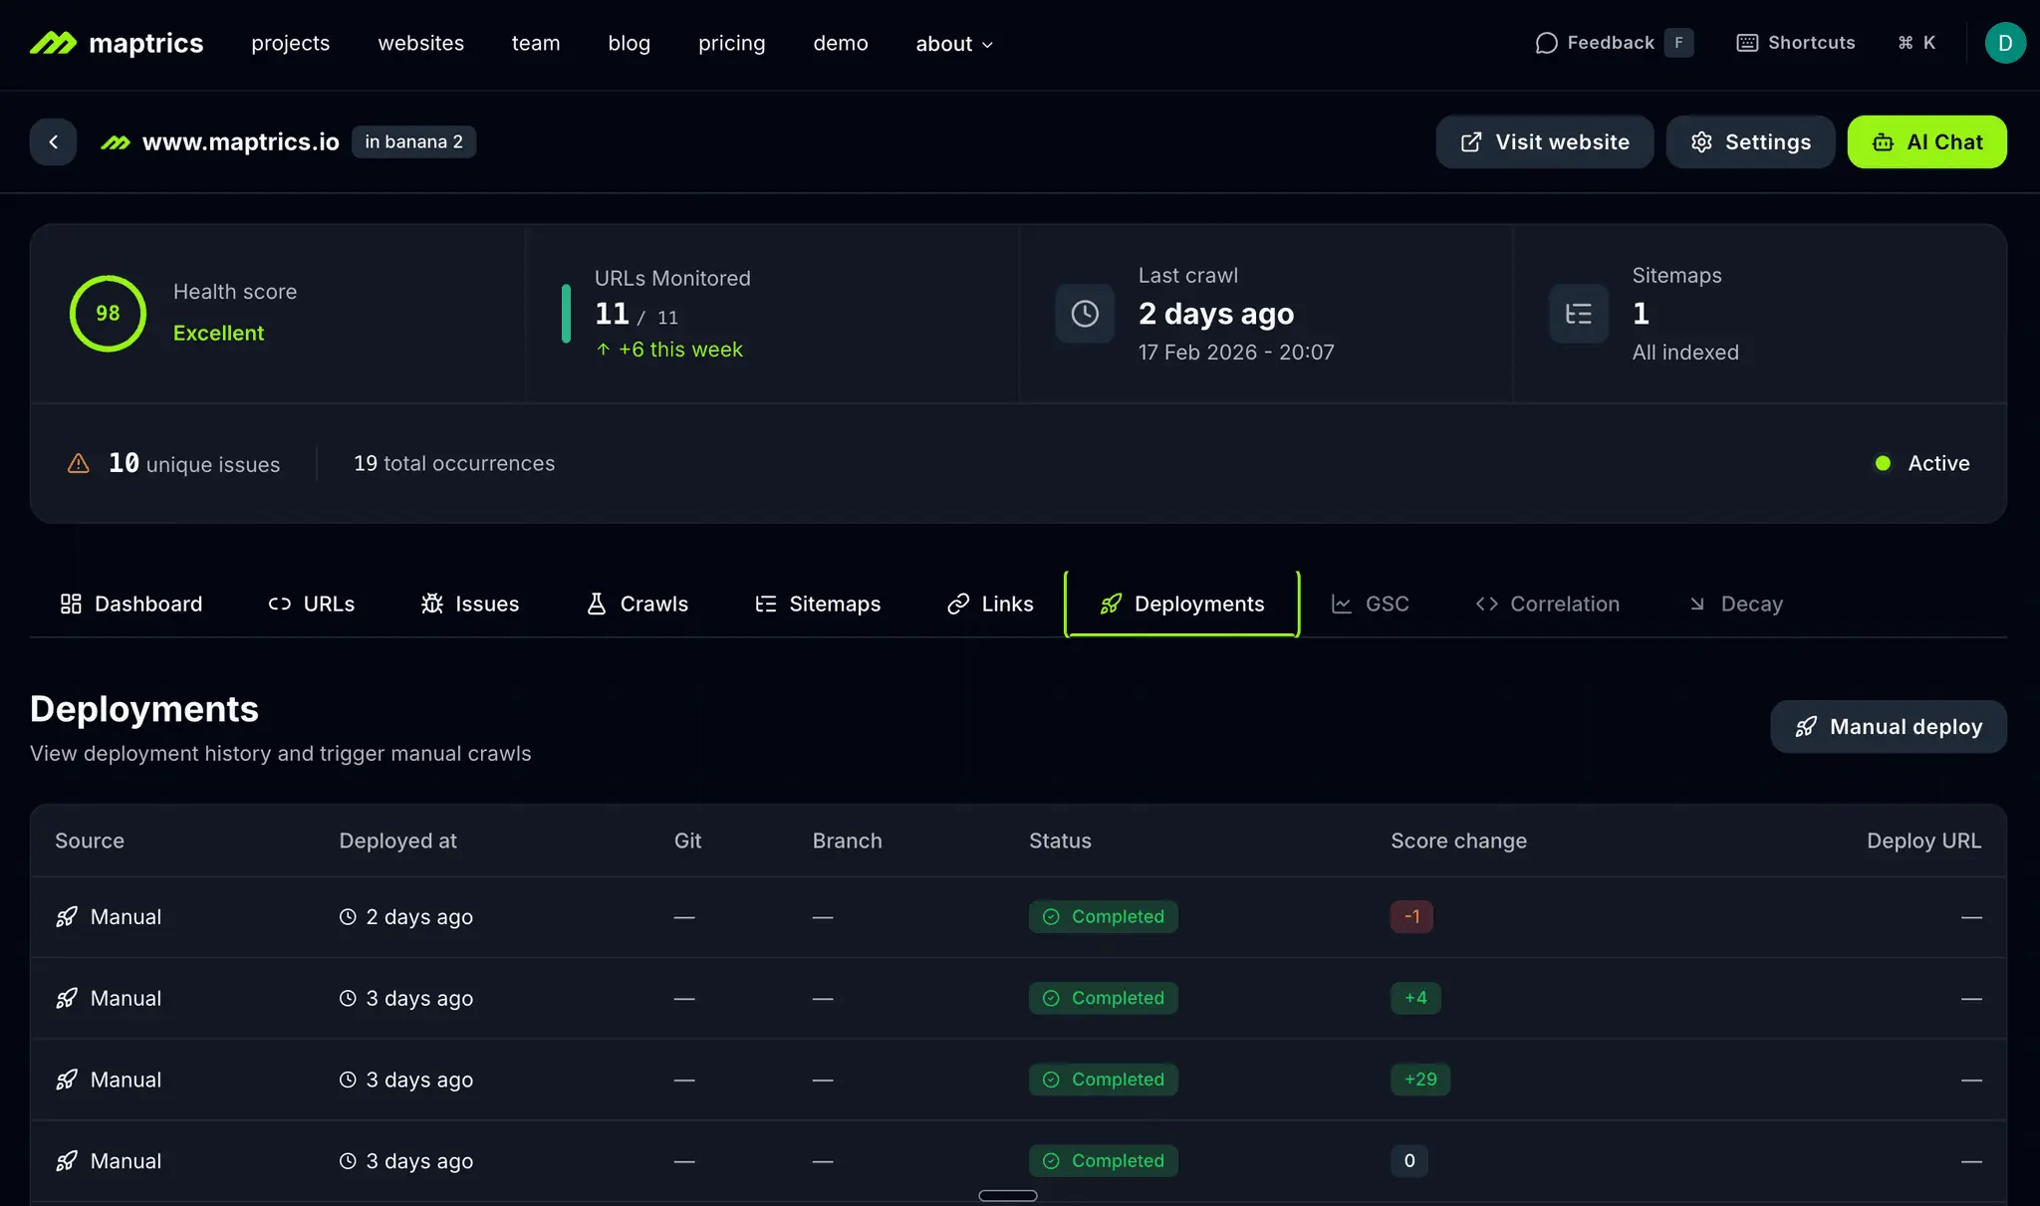The width and height of the screenshot is (2040, 1206).
Task: Open the pricing nav item
Action: coord(731,43)
